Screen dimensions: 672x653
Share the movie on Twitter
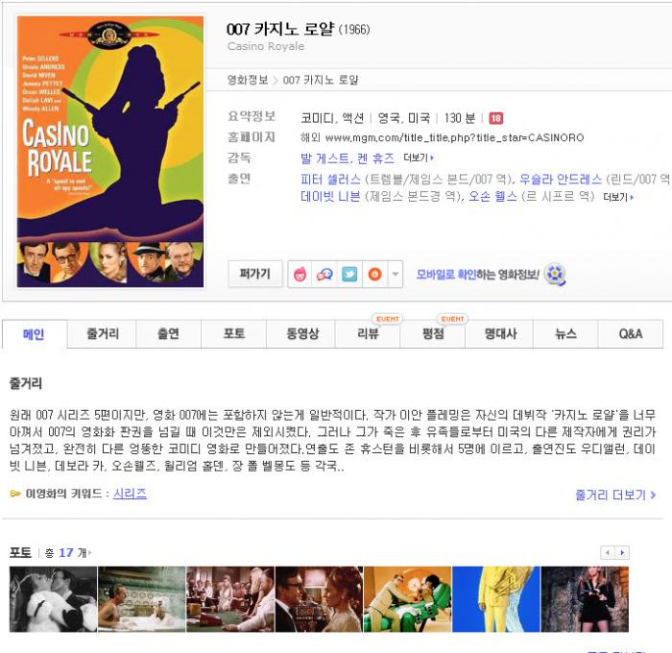pos(349,275)
